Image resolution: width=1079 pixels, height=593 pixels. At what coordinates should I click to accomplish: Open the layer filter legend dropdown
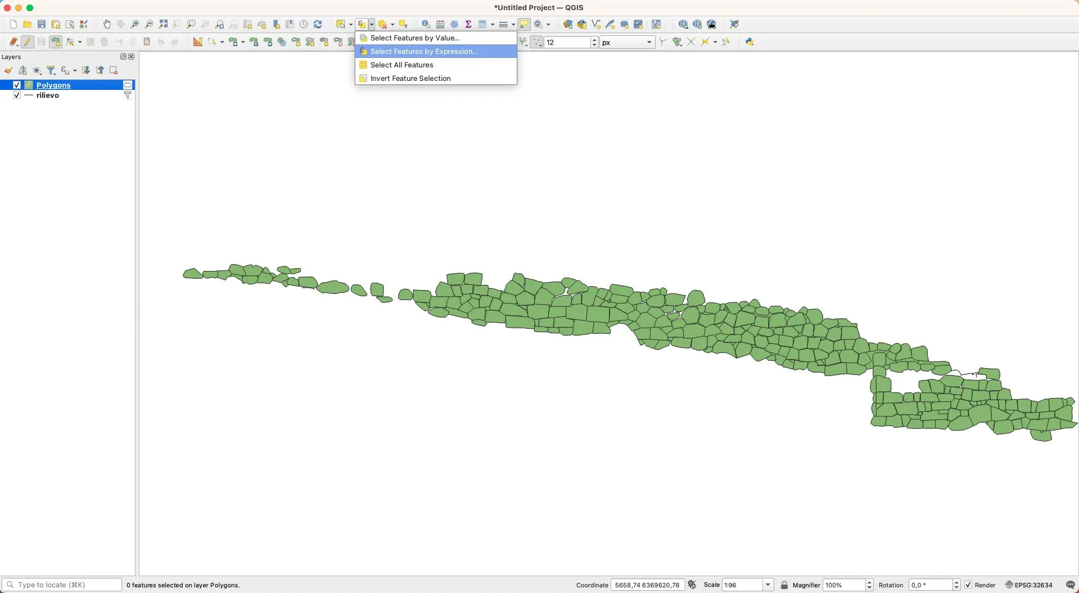tap(51, 70)
